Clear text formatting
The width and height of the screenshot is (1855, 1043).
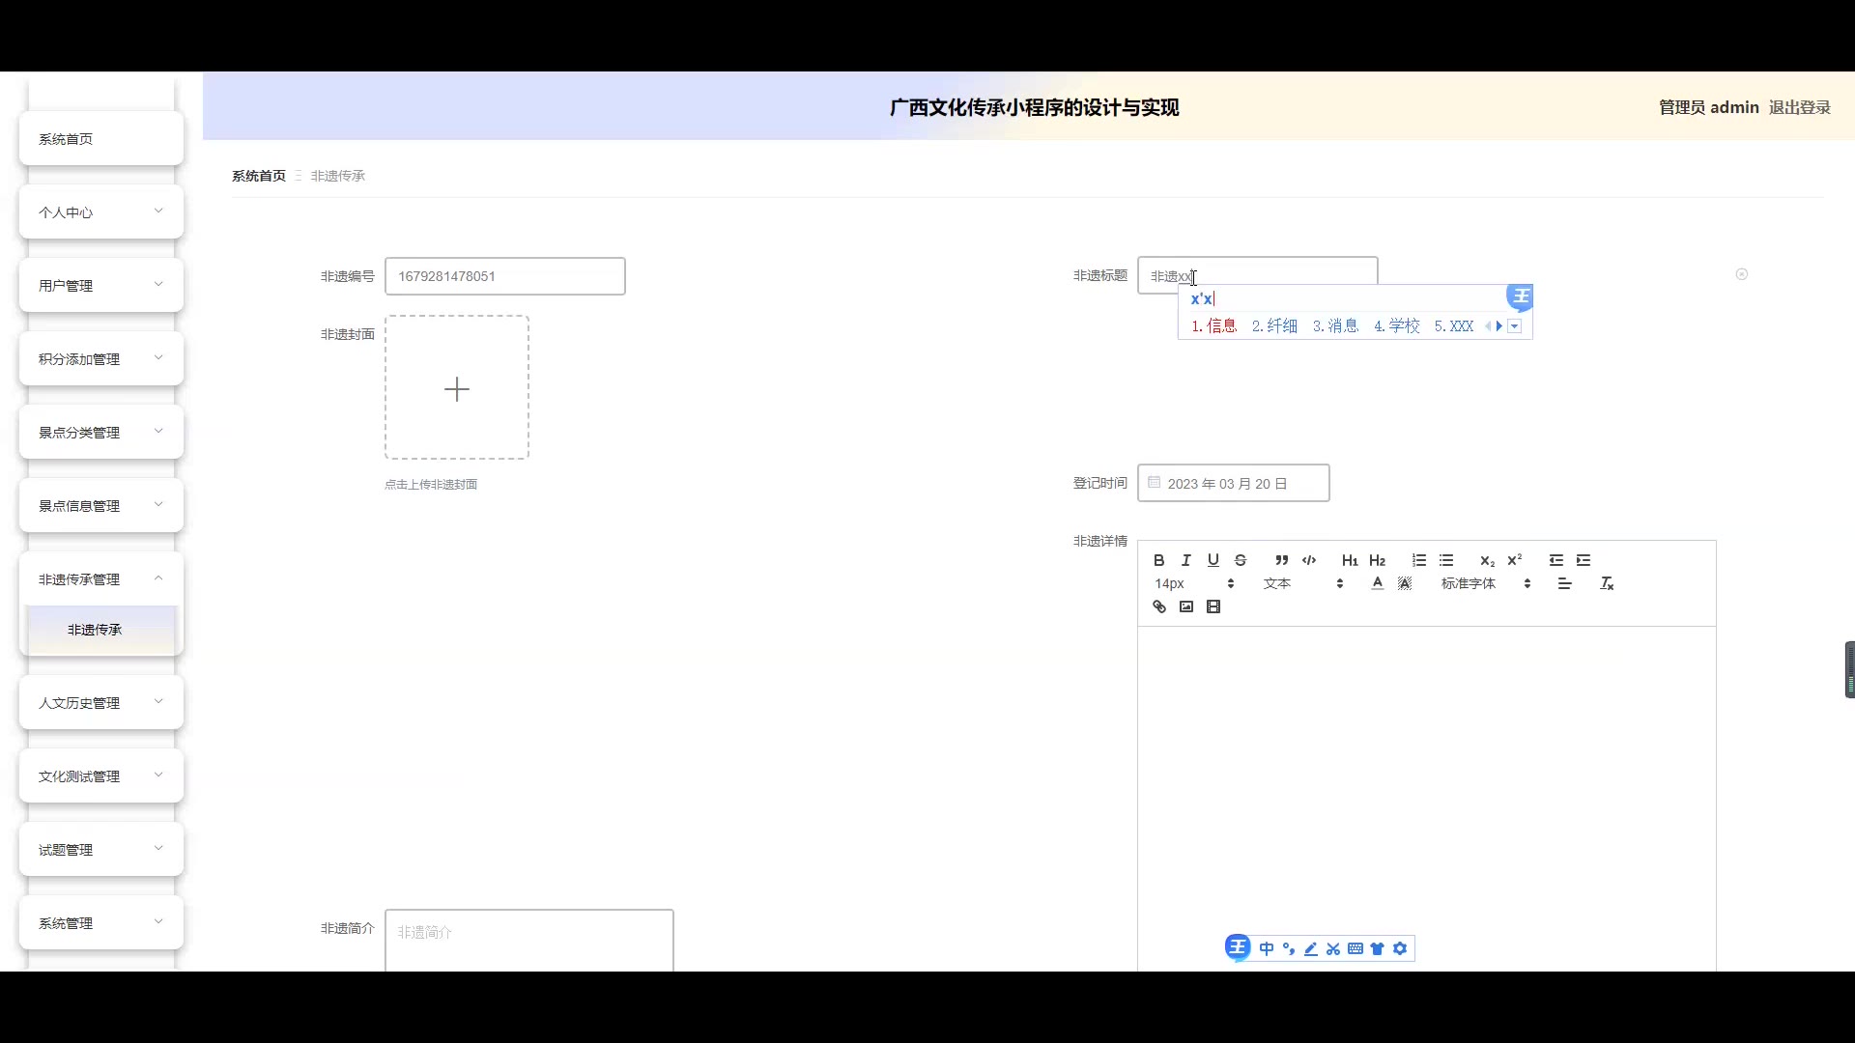pyautogui.click(x=1607, y=583)
